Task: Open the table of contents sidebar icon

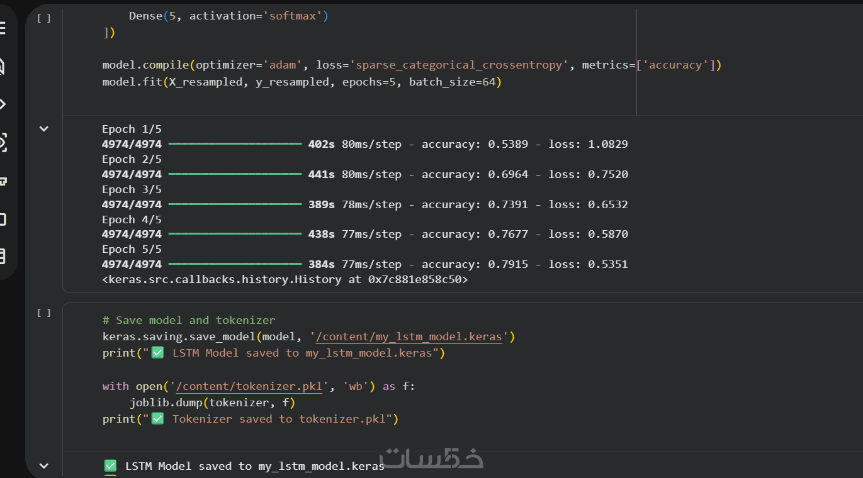Action: 2,29
